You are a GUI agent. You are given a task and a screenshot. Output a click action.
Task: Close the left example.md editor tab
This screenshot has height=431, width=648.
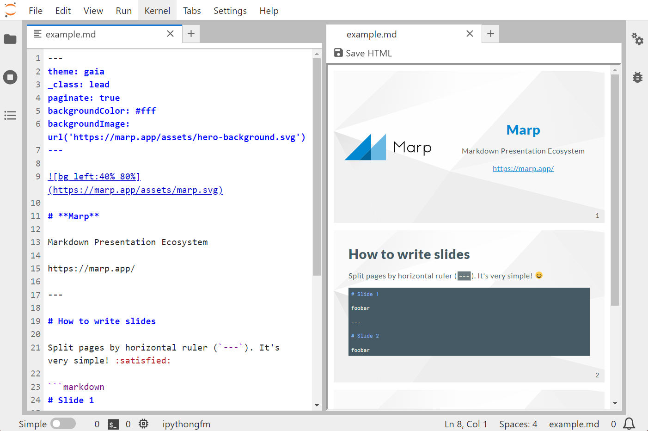pyautogui.click(x=170, y=33)
